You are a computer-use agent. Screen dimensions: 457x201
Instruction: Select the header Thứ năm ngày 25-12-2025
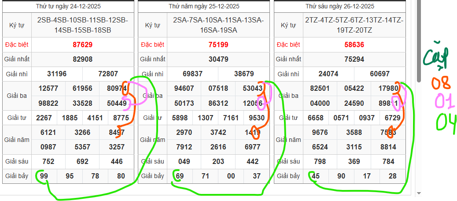pyautogui.click(x=204, y=6)
